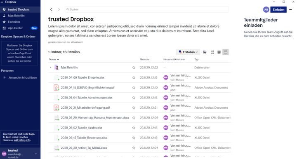Star 2020_05_21_Mitarbeiterbefragung.pdf
297x159 pixels.
point(134,108)
